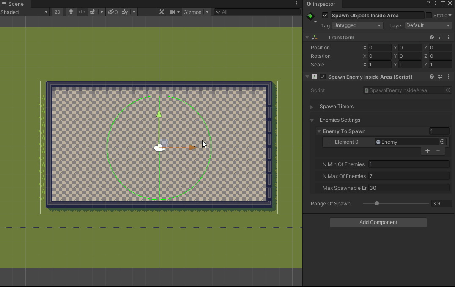This screenshot has height=287, width=455.
Task: Click the object picker beside Enemy element
Action: [x=442, y=142]
